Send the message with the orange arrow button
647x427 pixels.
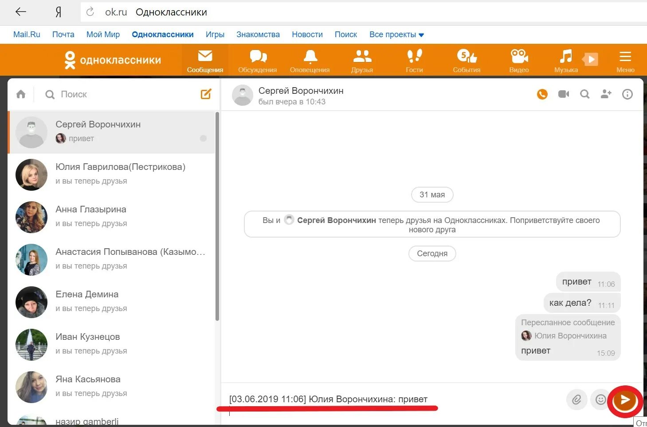point(625,400)
